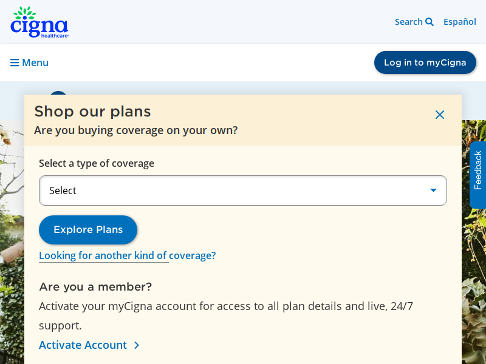Click the Menu label in navigation bar
Image resolution: width=486 pixels, height=364 pixels.
[35, 62]
